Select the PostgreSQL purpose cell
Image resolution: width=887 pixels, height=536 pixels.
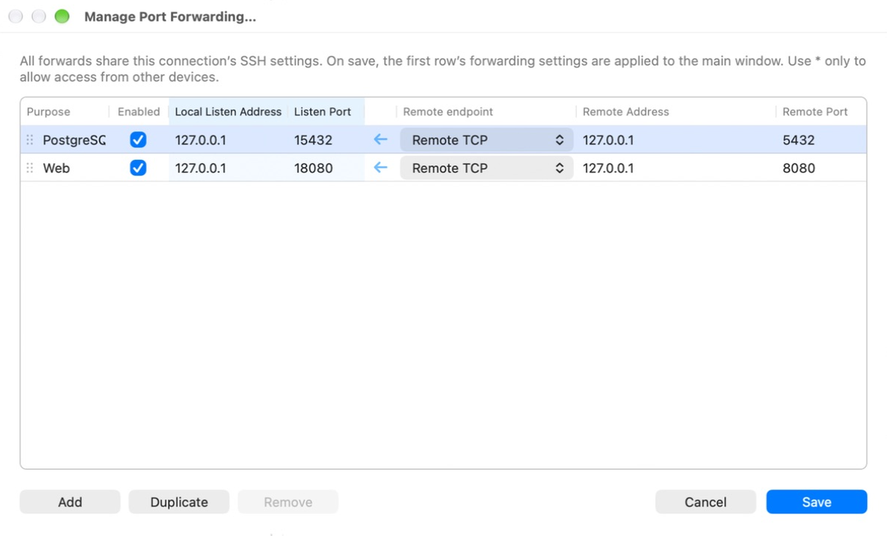74,140
